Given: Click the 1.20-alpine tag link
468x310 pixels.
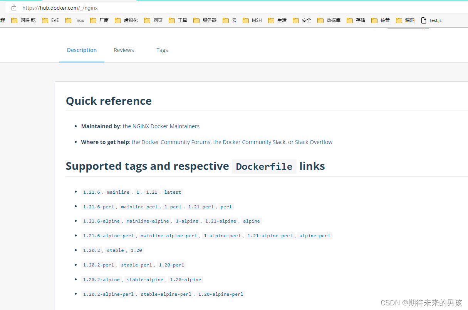Looking at the screenshot, I should 185,280.
